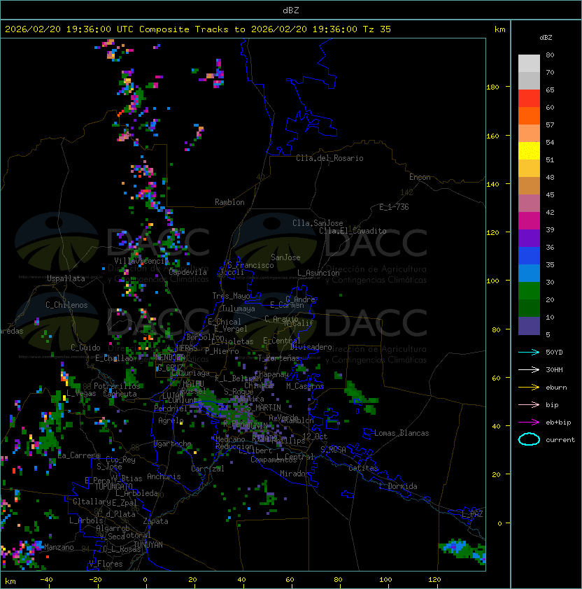Click the yellow eburn arrow in legend

click(x=529, y=388)
